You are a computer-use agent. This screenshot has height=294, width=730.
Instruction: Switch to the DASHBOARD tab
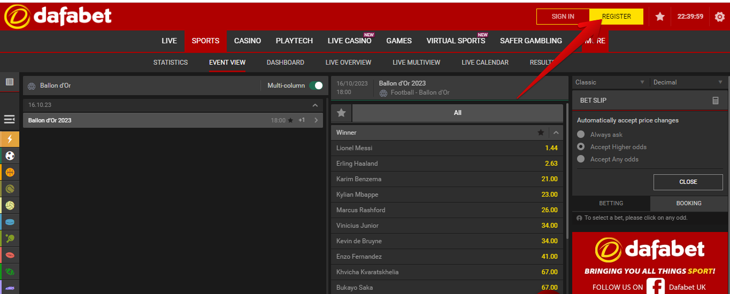[x=286, y=63]
